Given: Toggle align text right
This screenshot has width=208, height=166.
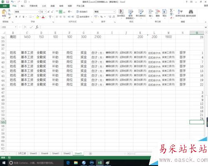Looking at the screenshot, I should (64, 17).
